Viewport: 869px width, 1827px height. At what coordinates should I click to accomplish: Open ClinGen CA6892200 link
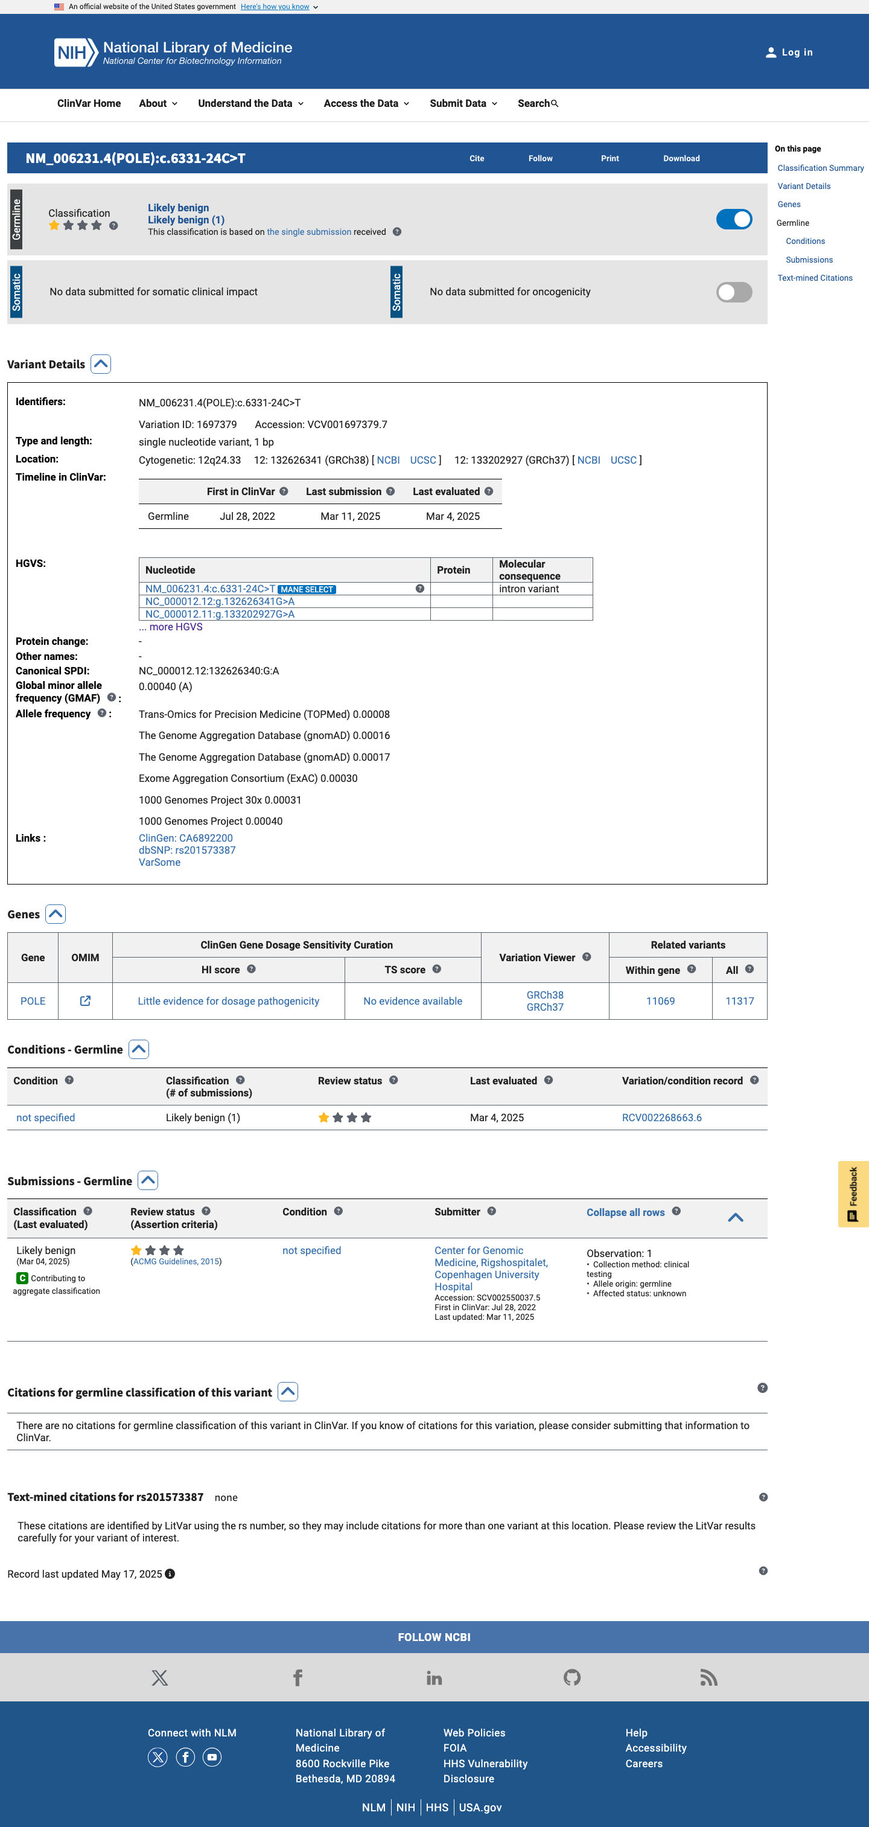point(186,838)
